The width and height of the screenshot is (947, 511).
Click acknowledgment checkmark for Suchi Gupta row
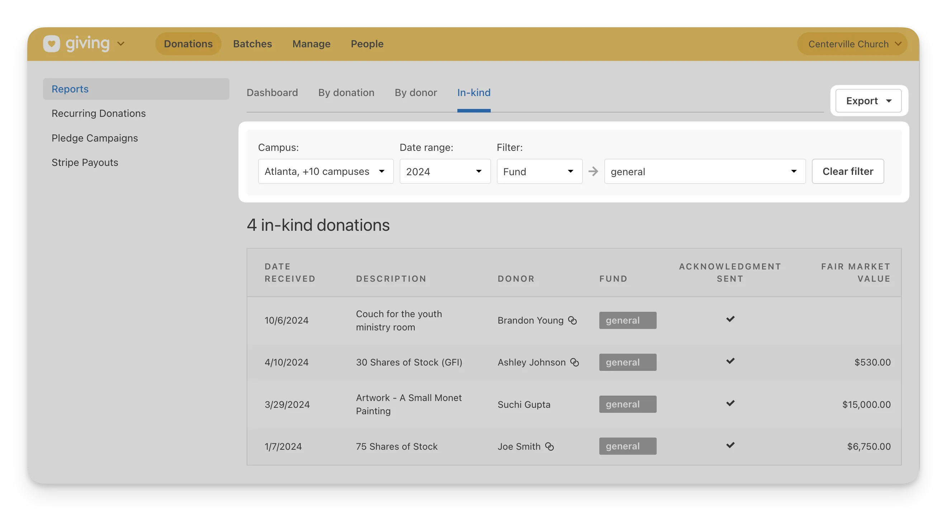pyautogui.click(x=730, y=403)
